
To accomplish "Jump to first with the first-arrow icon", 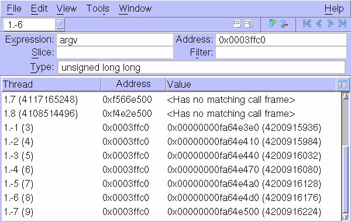I will coord(307,23).
